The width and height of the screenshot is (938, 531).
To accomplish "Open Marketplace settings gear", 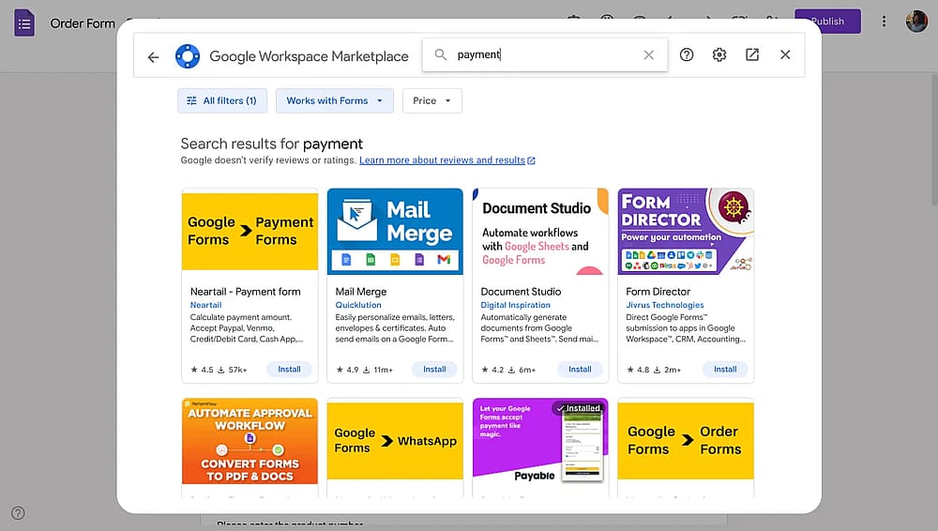I will tap(719, 55).
